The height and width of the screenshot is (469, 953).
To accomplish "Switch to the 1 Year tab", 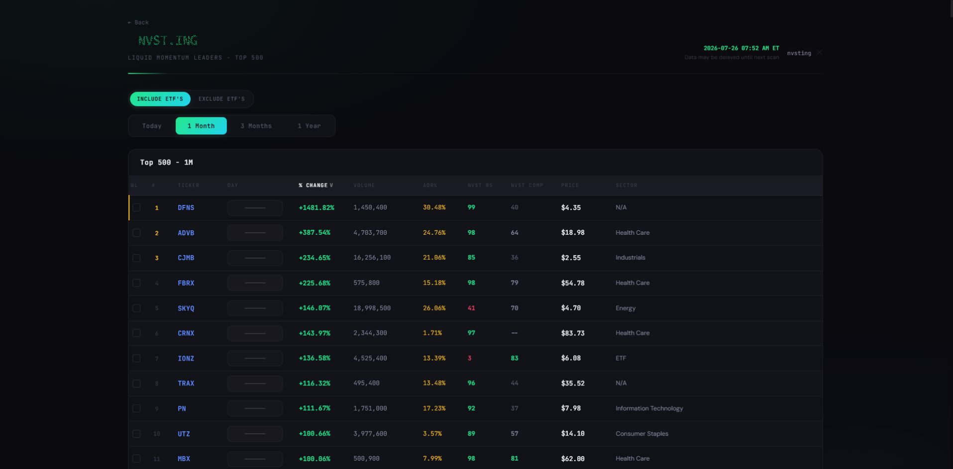I will tap(309, 126).
